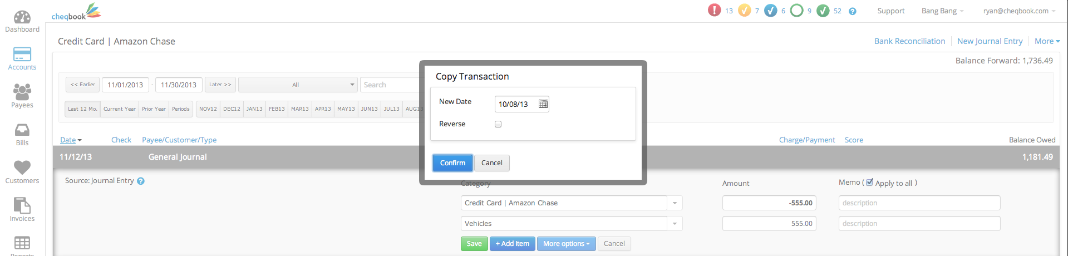The image size is (1068, 256).
Task: Expand the Vehicles category dropdown
Action: [675, 224]
